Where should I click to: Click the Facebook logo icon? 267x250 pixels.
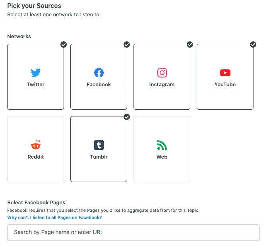pos(99,73)
